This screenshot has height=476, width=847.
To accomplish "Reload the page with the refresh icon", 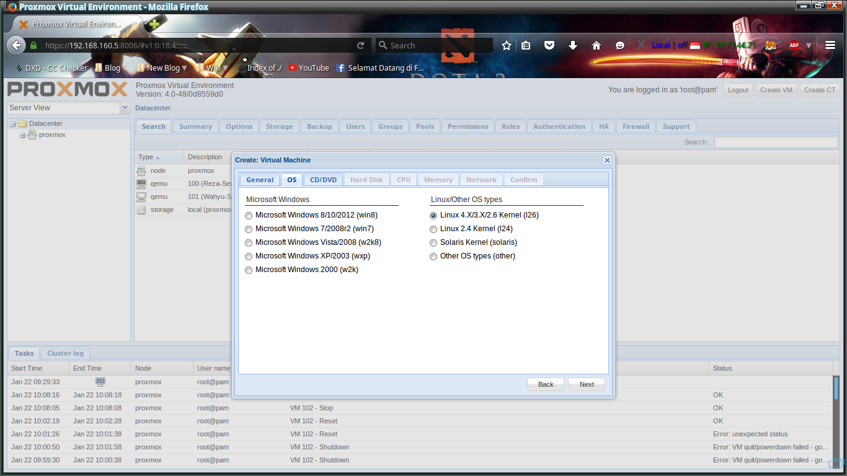I will pyautogui.click(x=360, y=45).
